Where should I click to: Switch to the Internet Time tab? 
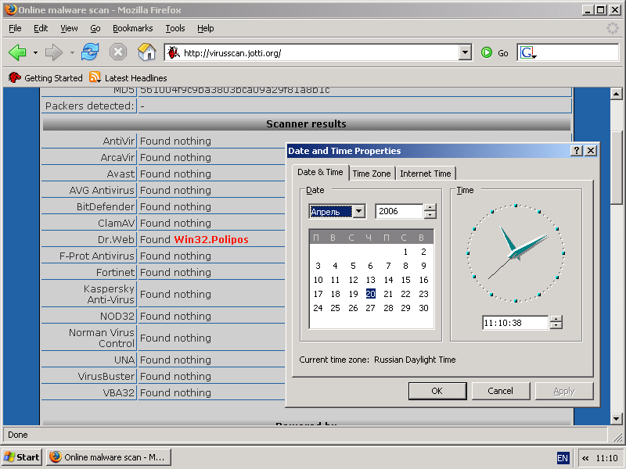click(425, 174)
